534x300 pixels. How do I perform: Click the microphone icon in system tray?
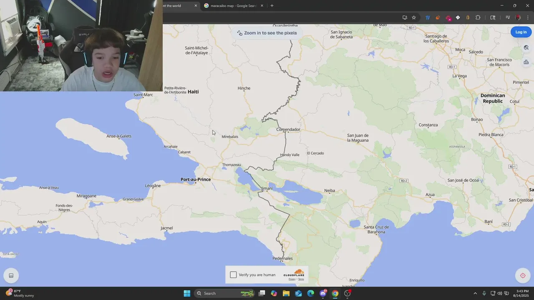click(484, 293)
